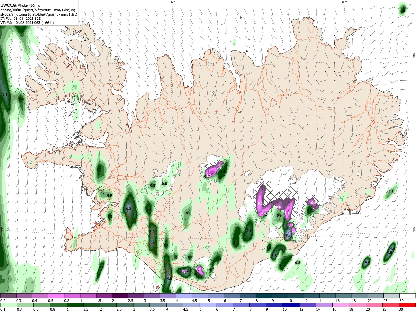Click the snow legend swatch labeled 12
416x312 pixels.
(x=312, y=296)
